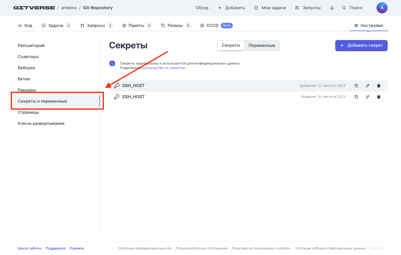Switch to the Переменные toggle
The image size is (401, 255).
point(261,46)
